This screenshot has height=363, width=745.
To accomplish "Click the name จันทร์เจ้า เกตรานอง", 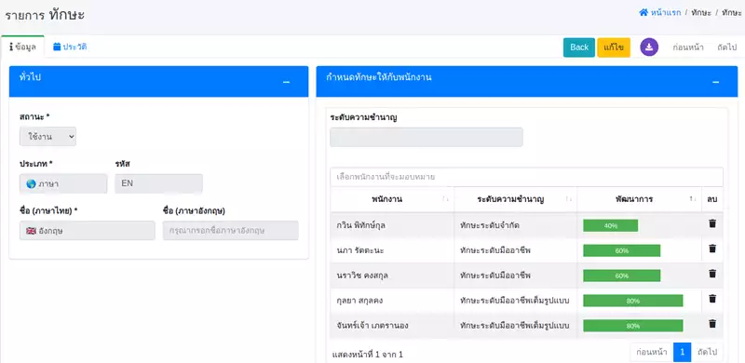I will click(372, 326).
